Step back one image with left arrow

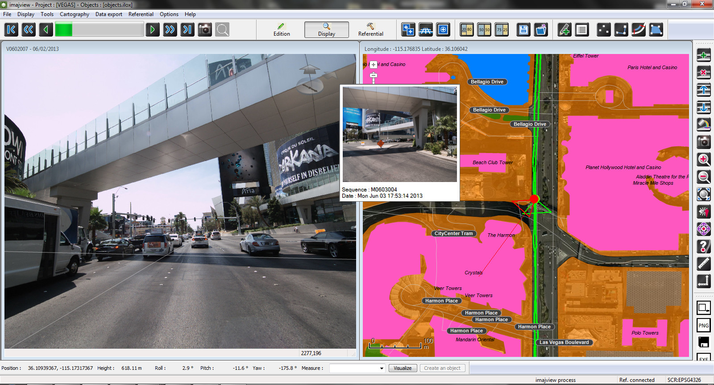pyautogui.click(x=46, y=30)
